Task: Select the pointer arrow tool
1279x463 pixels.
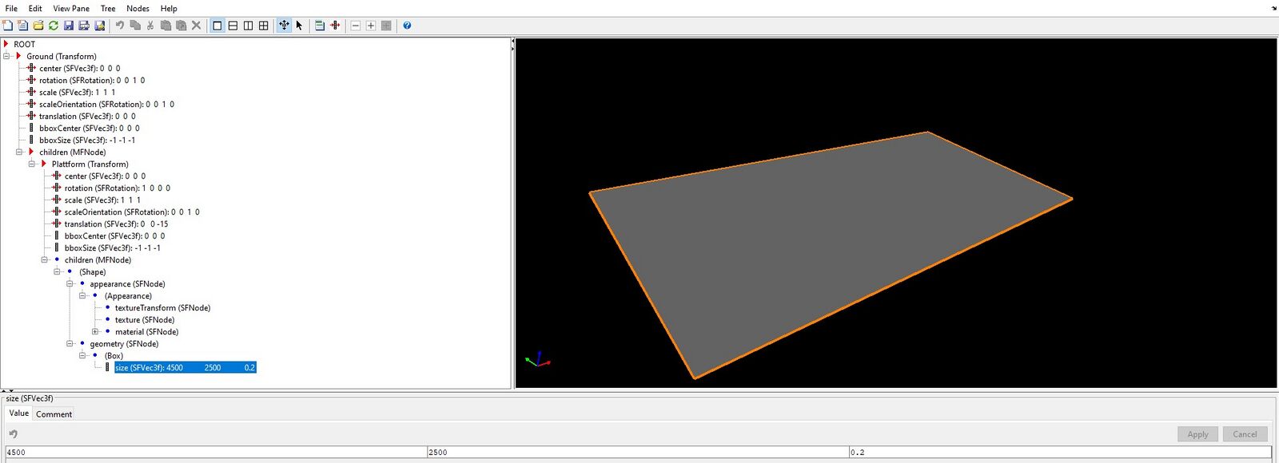Action: [x=299, y=26]
